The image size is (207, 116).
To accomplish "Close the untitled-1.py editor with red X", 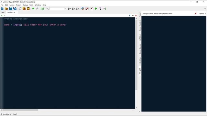I will point(136,15).
